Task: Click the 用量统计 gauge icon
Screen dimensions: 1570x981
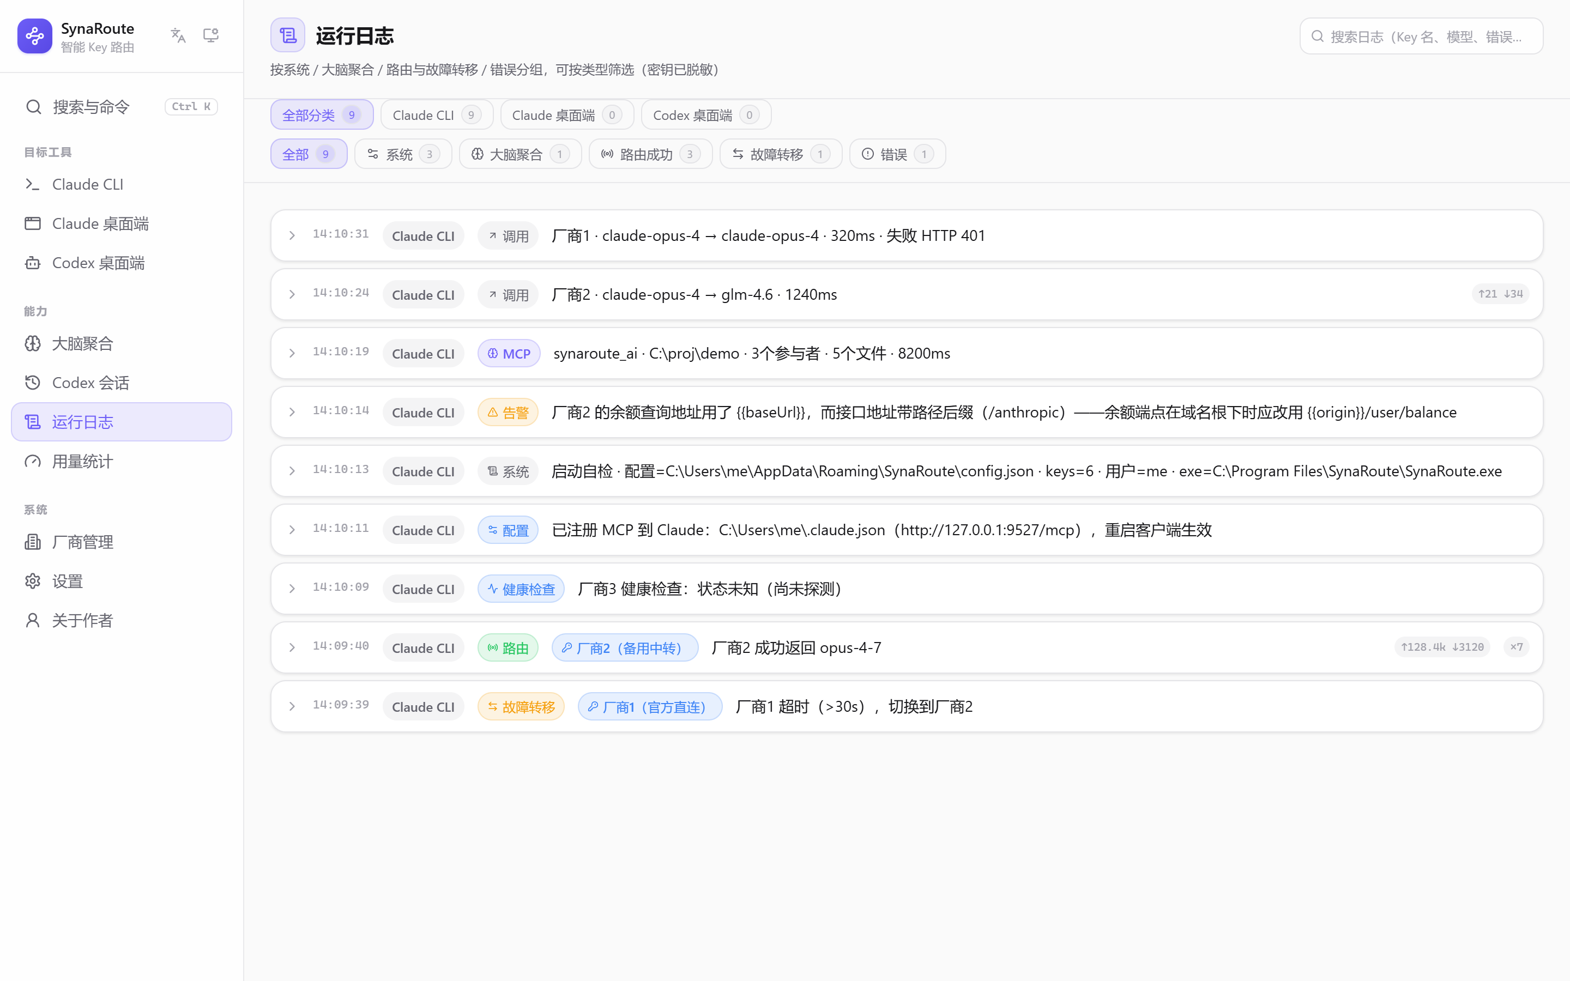Action: coord(33,461)
